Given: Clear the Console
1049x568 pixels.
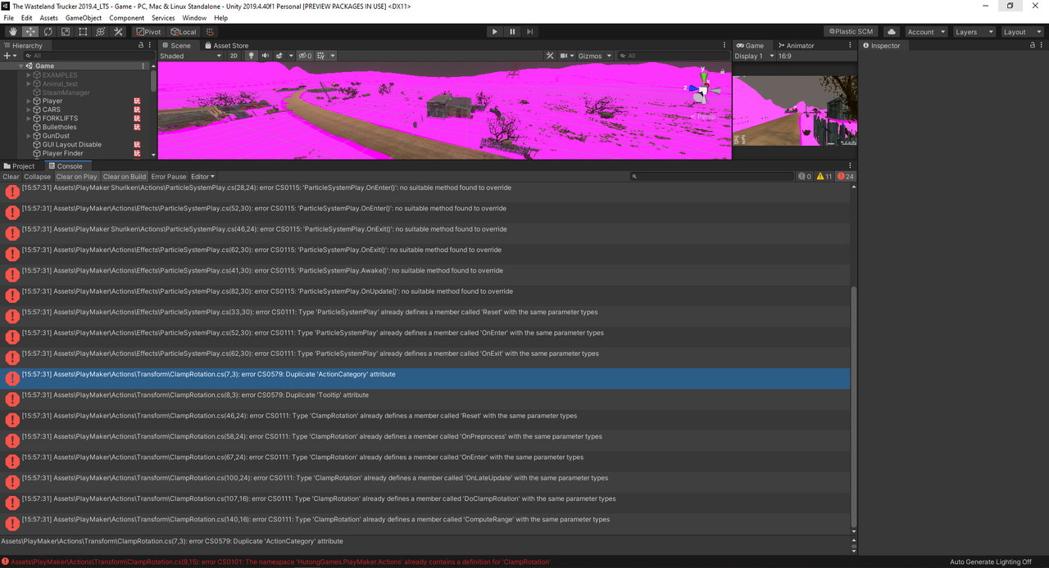Looking at the screenshot, I should [11, 177].
